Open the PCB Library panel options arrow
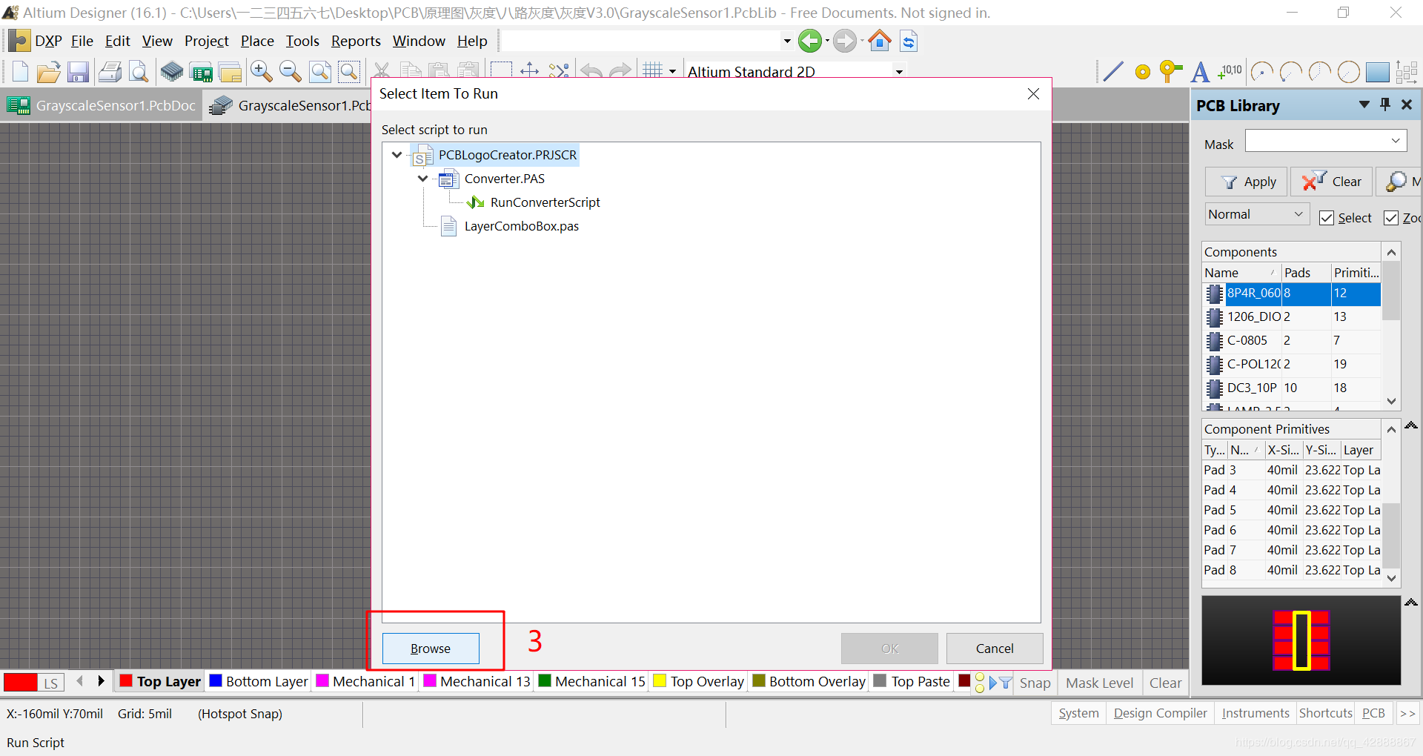The image size is (1423, 756). [x=1364, y=105]
